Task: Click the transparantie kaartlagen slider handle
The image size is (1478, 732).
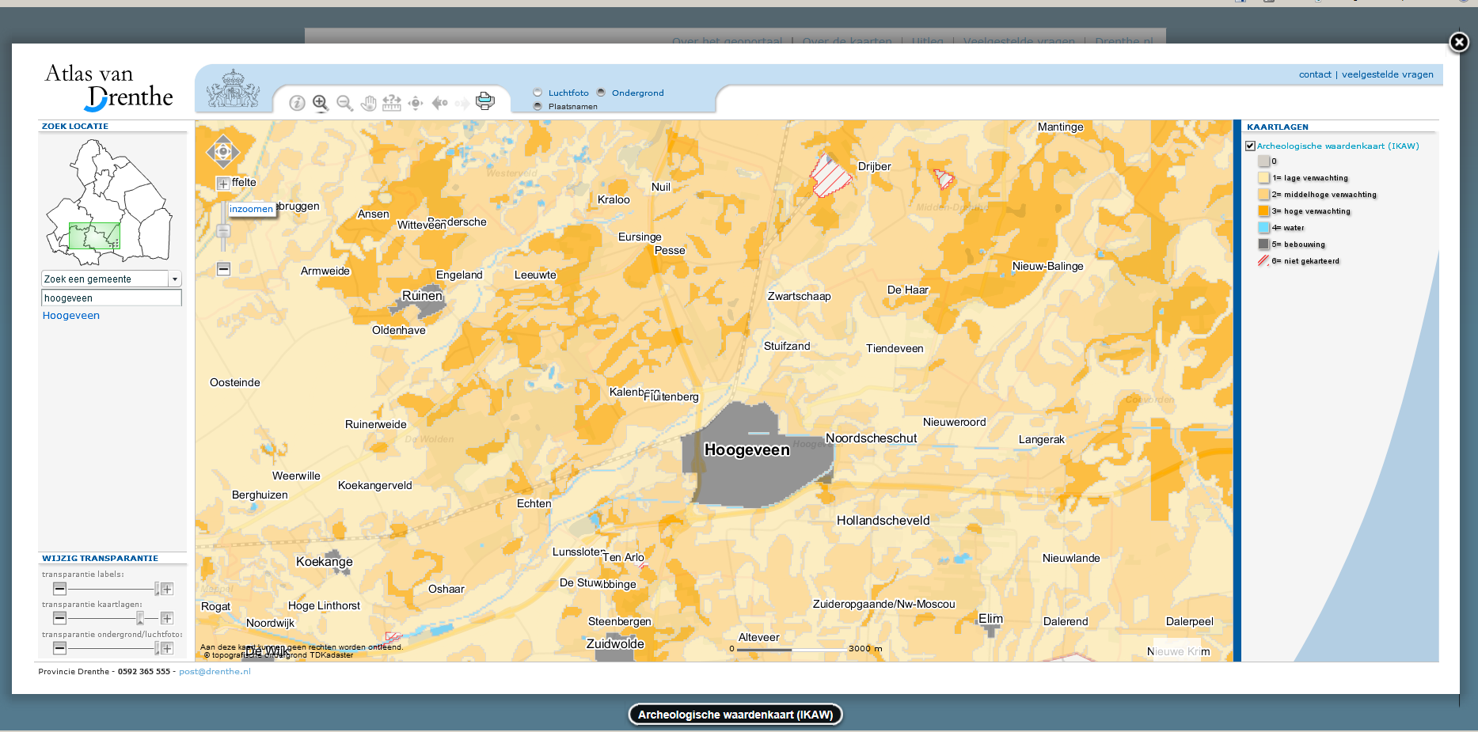Action: (140, 618)
